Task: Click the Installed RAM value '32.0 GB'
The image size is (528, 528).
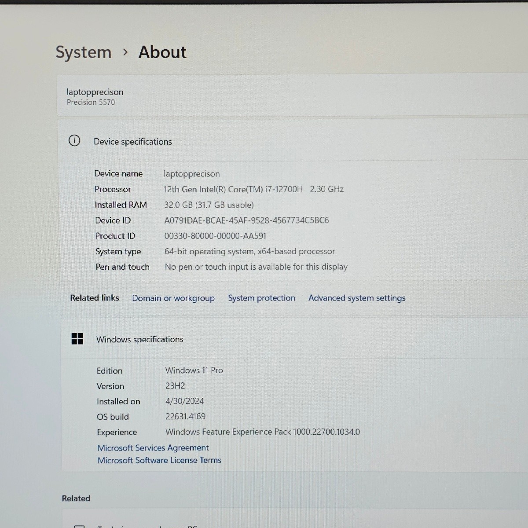Action: tap(179, 205)
